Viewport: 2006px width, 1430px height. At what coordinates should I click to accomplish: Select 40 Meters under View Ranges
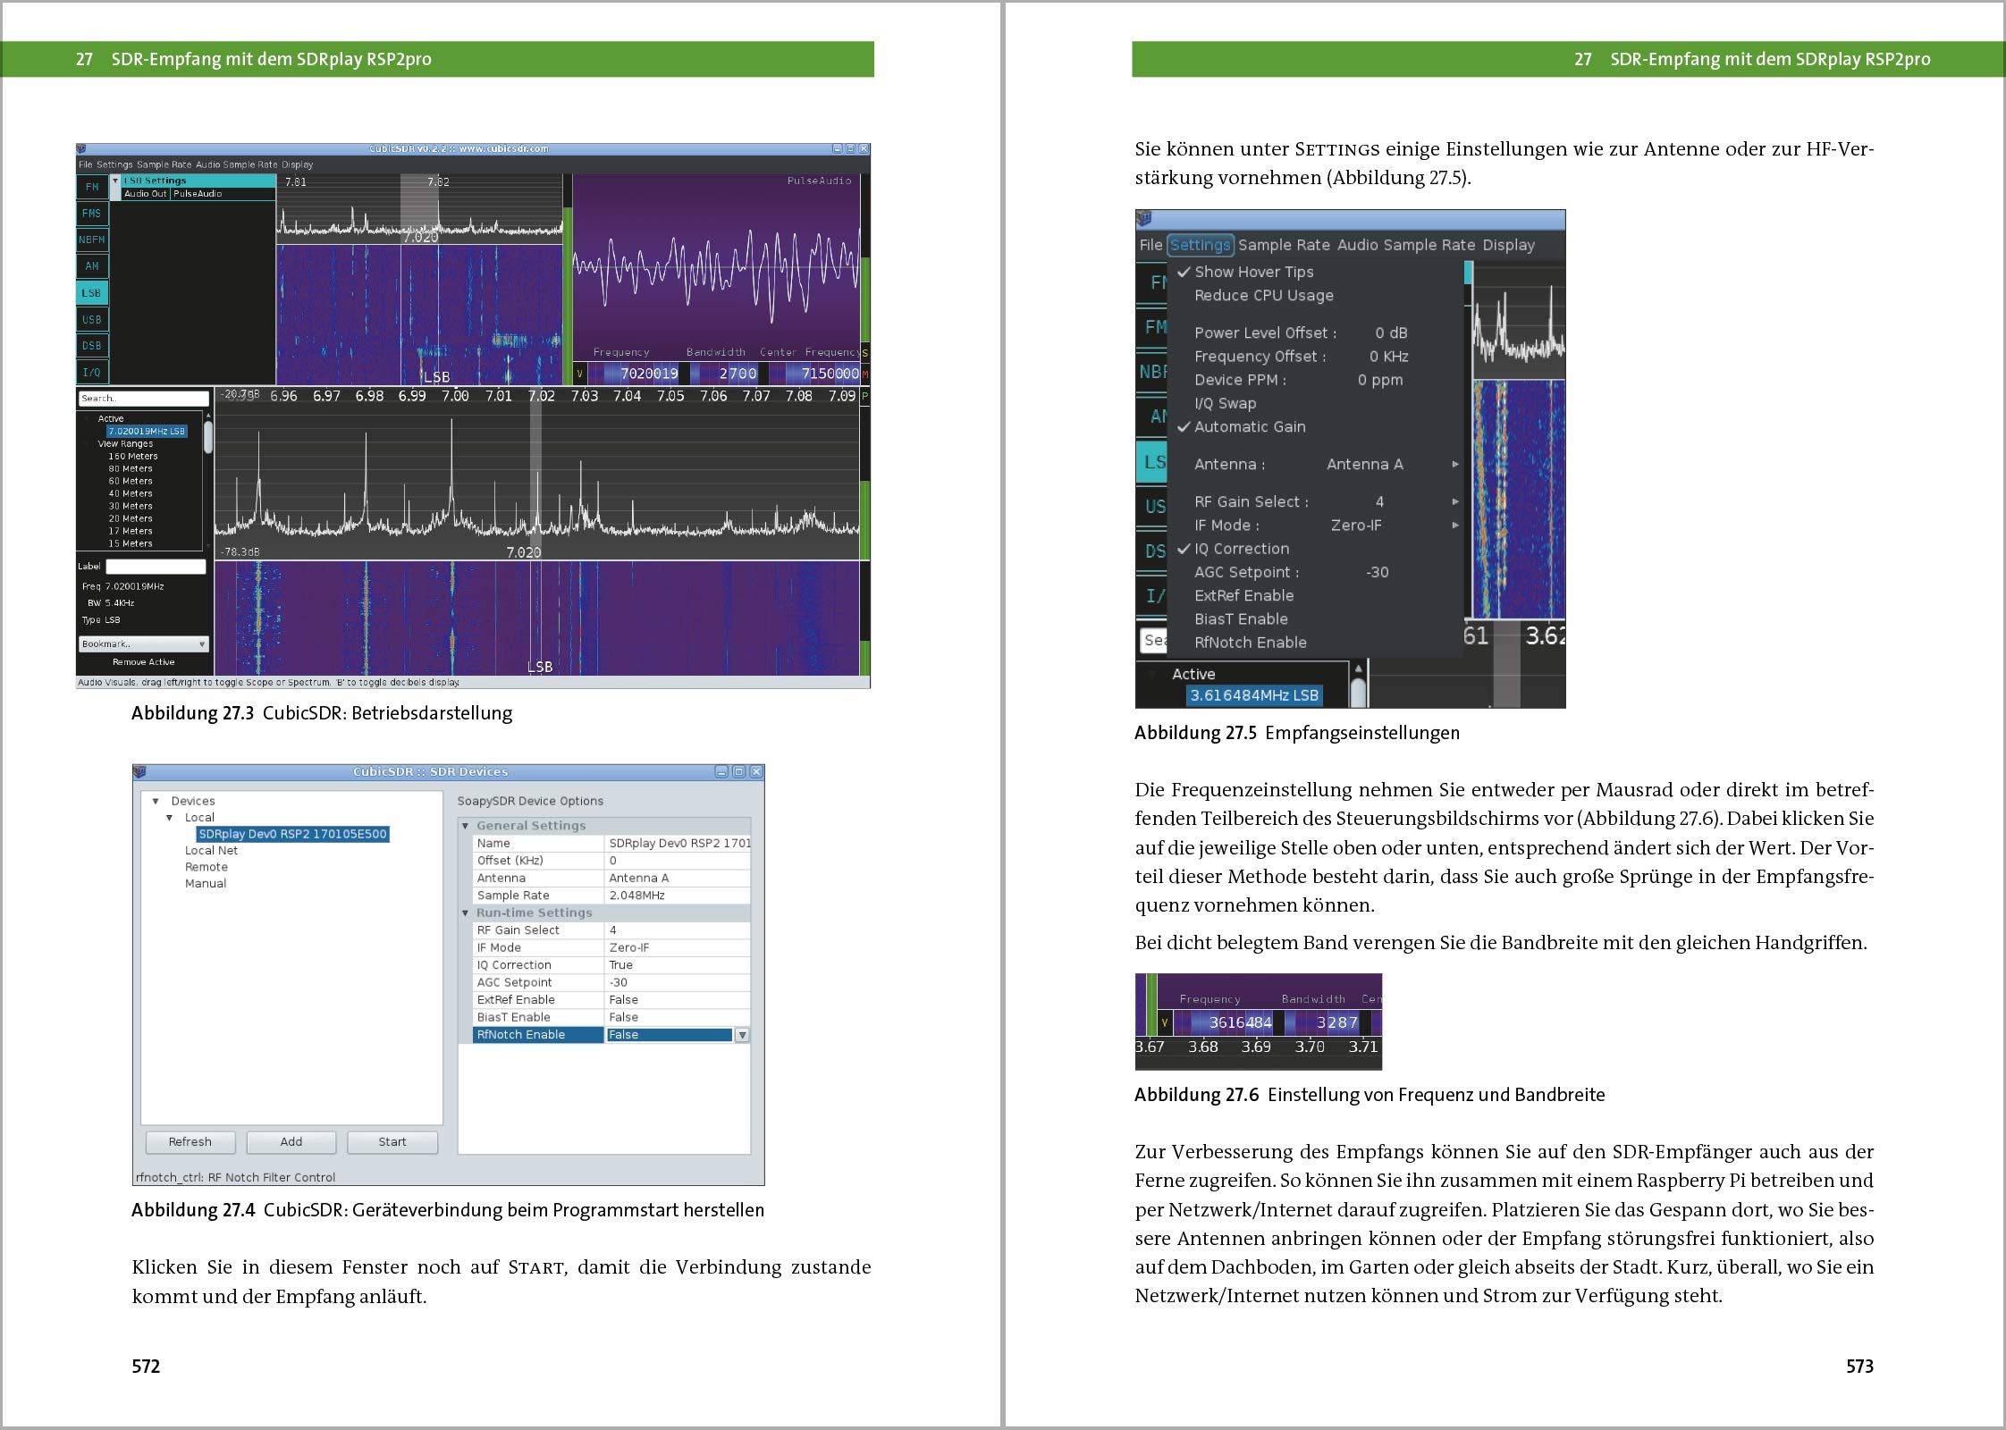[x=131, y=493]
